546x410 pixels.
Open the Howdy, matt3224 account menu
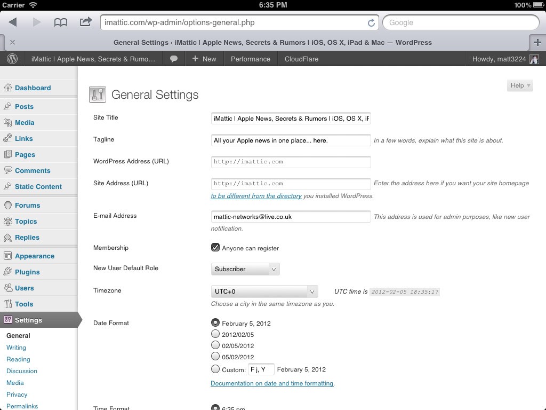coord(505,59)
